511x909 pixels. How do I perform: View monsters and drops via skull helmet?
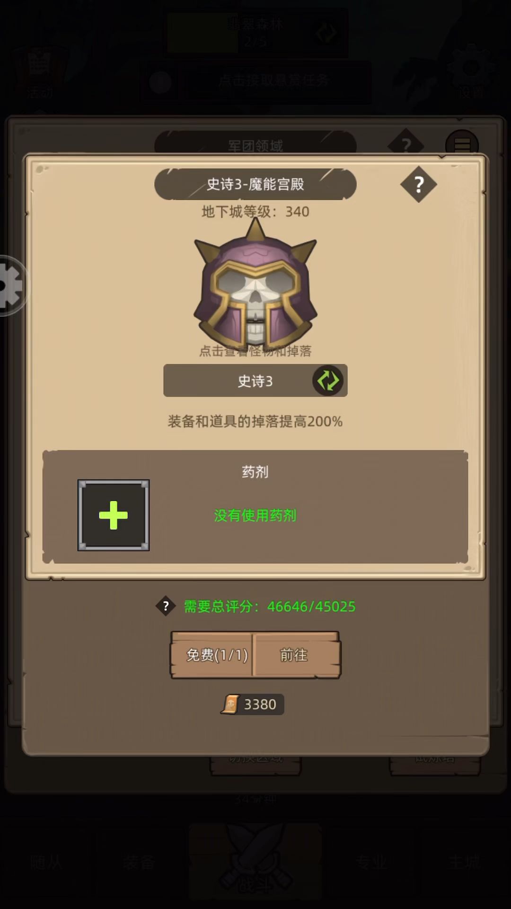click(x=255, y=283)
